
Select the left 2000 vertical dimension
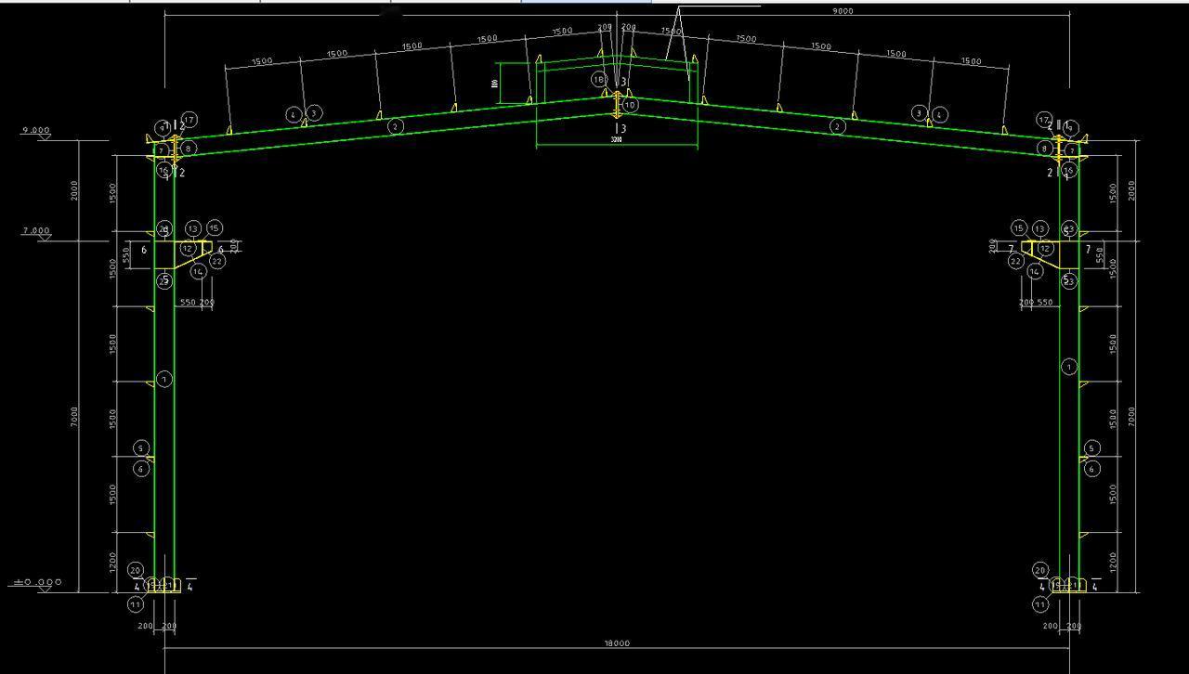(x=74, y=190)
